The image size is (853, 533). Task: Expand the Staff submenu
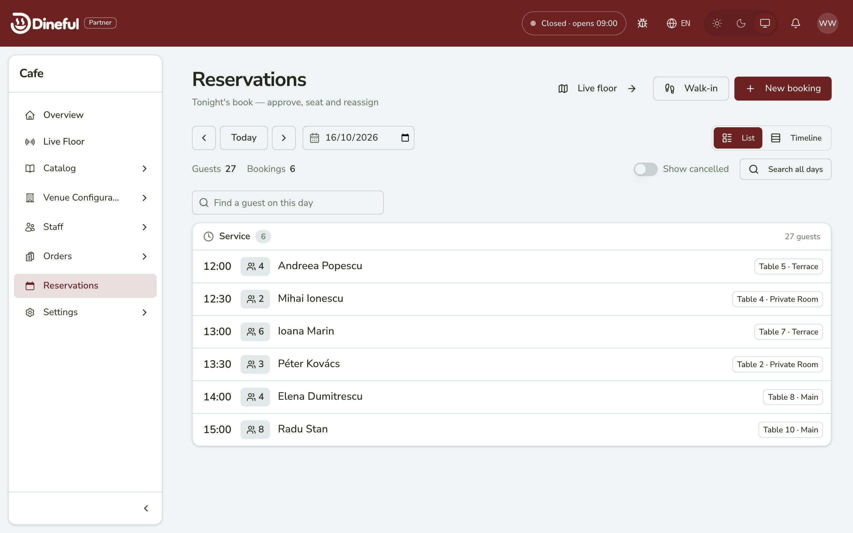click(85, 227)
